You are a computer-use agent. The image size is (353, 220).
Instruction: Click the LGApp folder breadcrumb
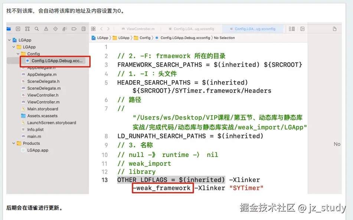[x=121, y=38]
